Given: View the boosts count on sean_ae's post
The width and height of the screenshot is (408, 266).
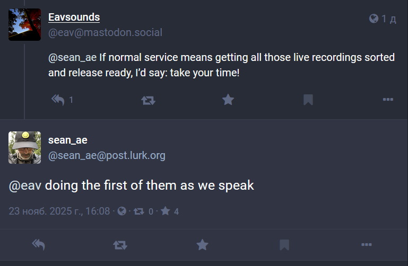Looking at the screenshot, I should pyautogui.click(x=143, y=211).
